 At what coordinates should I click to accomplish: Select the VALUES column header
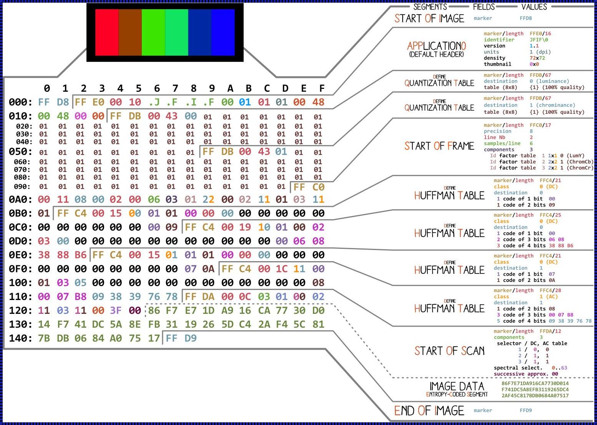pyautogui.click(x=534, y=7)
